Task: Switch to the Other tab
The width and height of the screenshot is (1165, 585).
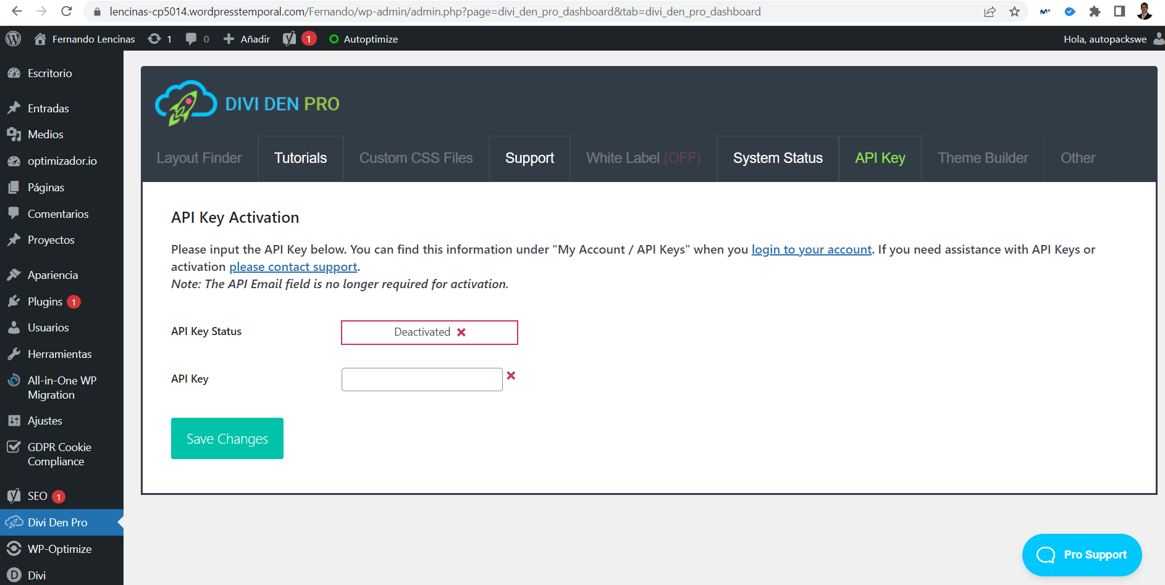Action: pos(1078,159)
